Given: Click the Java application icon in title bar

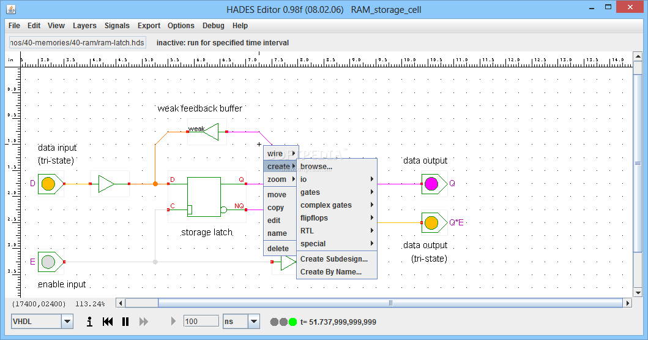Looking at the screenshot, I should pyautogui.click(x=11, y=9).
